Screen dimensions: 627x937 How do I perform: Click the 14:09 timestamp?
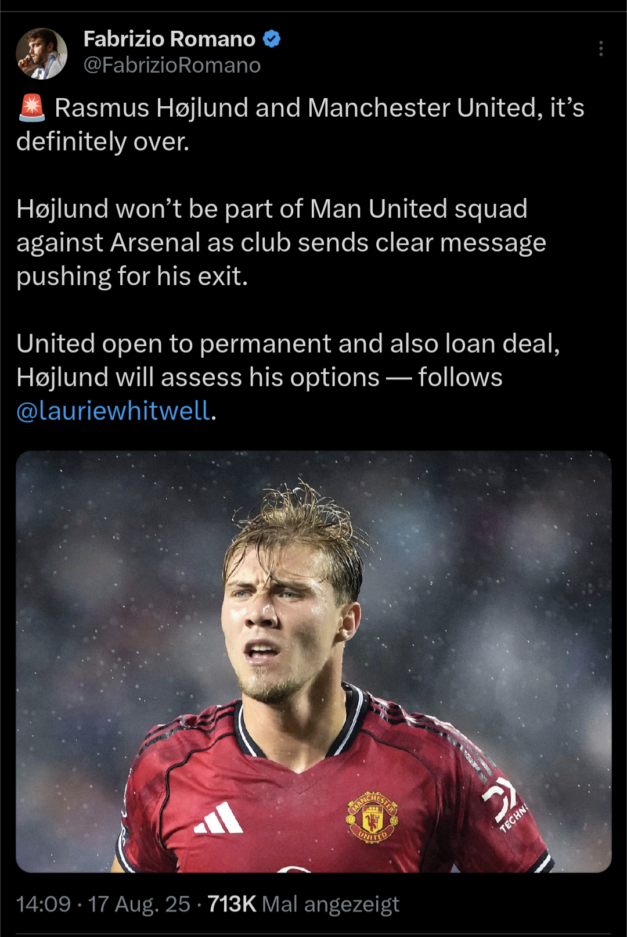(44, 904)
